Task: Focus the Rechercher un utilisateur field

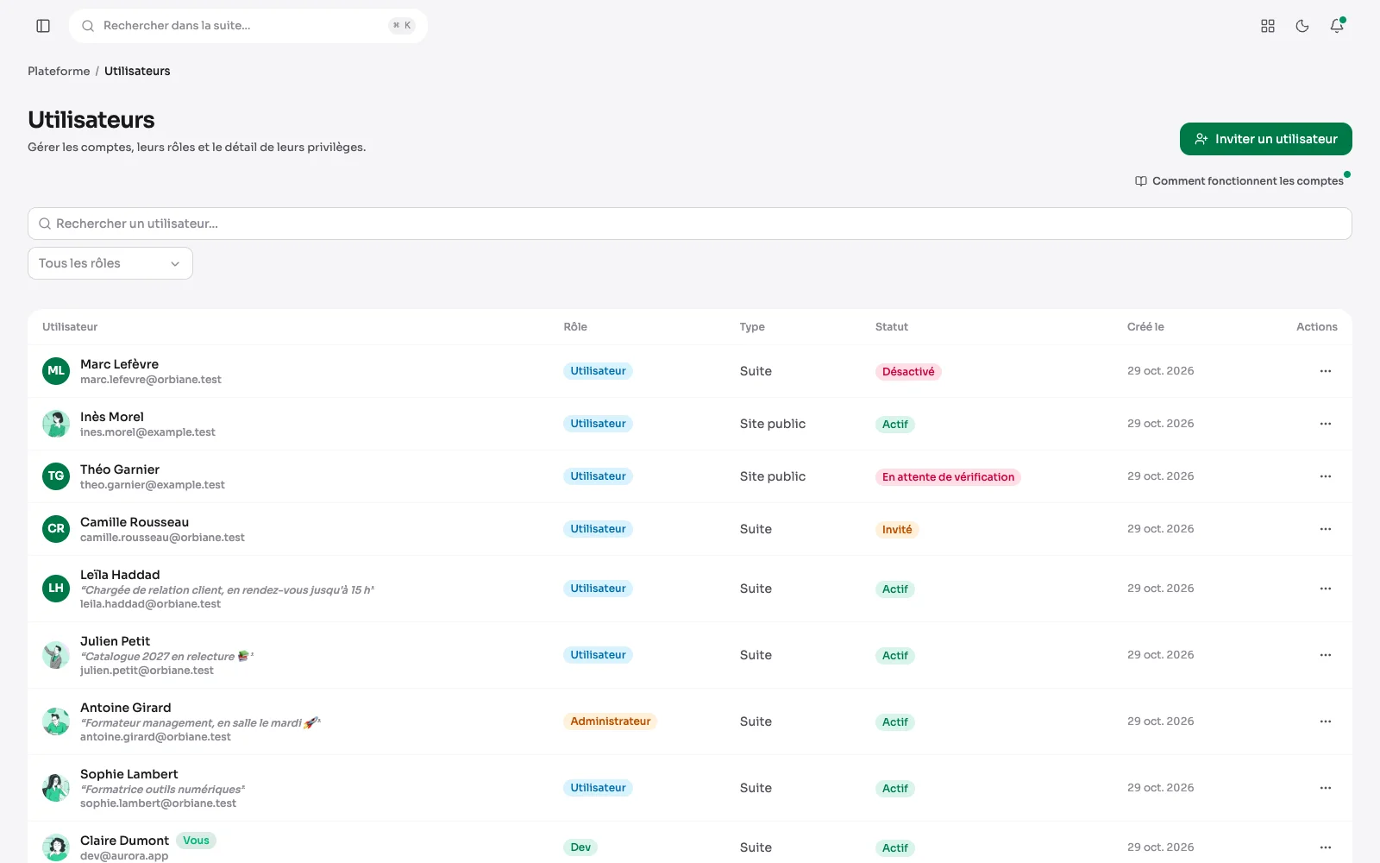Action: 690,224
